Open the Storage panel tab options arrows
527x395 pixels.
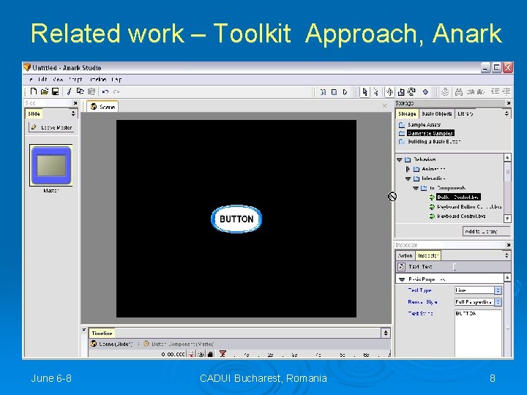pyautogui.click(x=507, y=114)
